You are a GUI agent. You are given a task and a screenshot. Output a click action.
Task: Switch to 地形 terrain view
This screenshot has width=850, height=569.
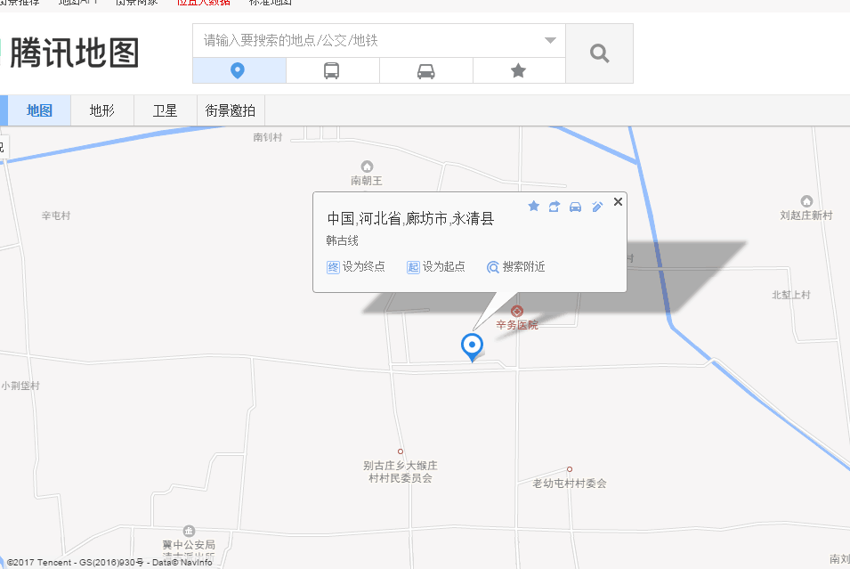pyautogui.click(x=102, y=111)
